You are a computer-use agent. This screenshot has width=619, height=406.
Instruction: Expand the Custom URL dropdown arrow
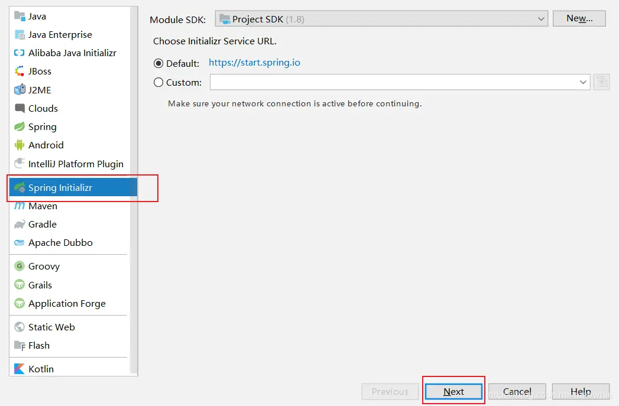tap(583, 82)
